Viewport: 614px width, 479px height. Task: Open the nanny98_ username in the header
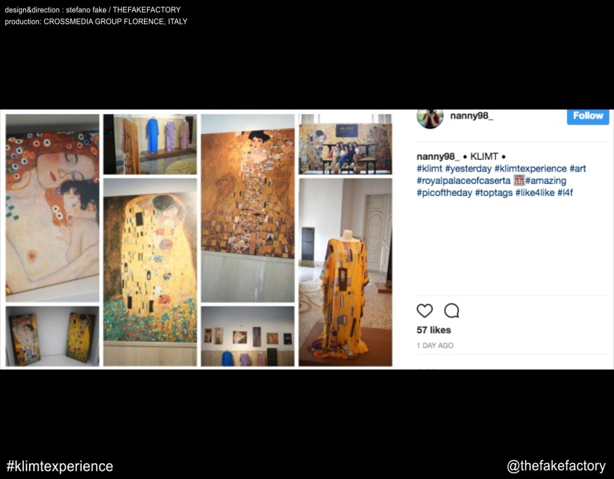(x=471, y=116)
